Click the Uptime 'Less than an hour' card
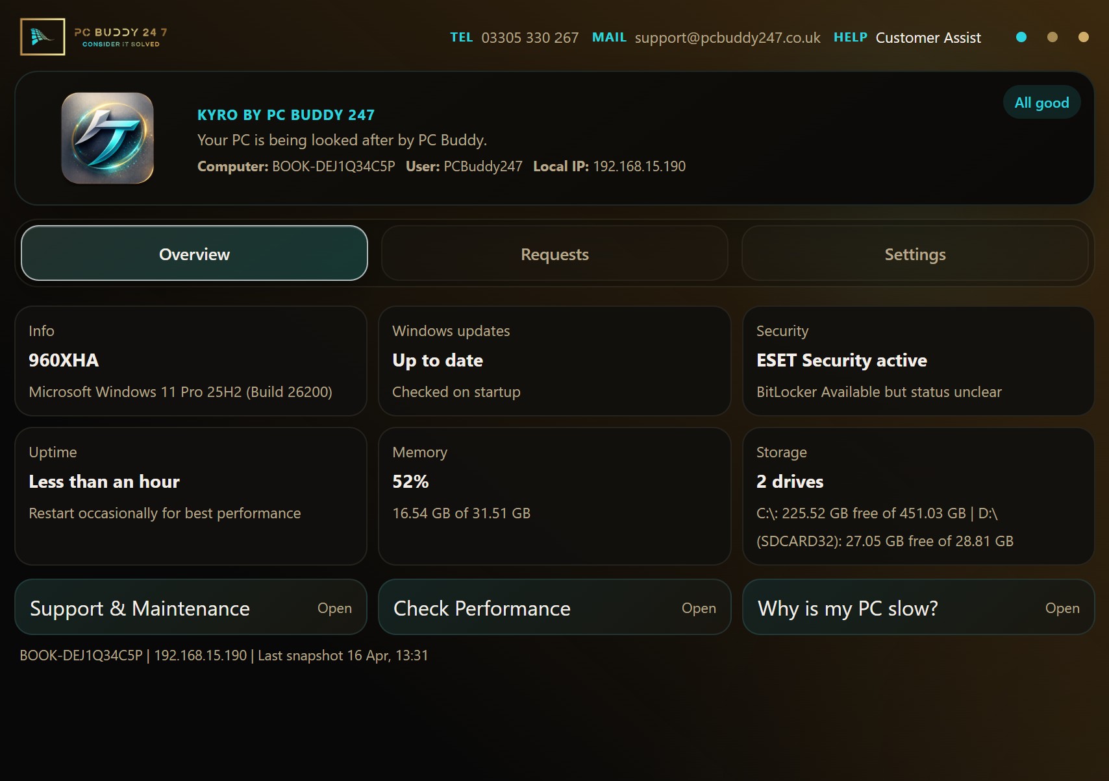This screenshot has height=781, width=1109. (191, 496)
